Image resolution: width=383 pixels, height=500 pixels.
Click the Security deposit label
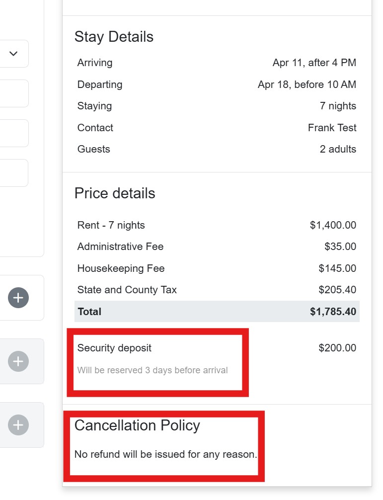coord(114,348)
